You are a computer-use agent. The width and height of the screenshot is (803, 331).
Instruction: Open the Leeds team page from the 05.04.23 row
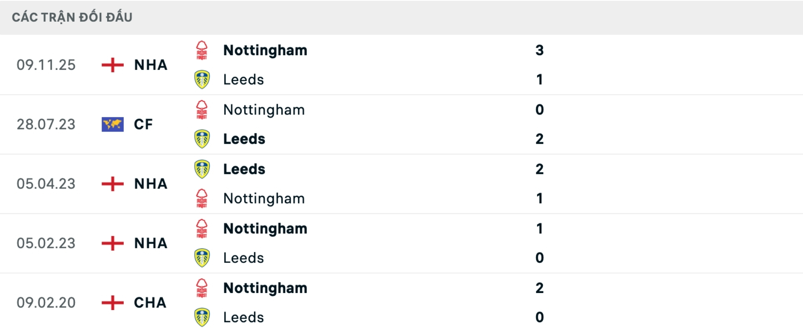pos(244,168)
